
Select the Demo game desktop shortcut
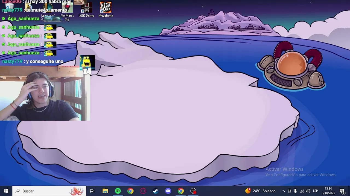pos(86,9)
